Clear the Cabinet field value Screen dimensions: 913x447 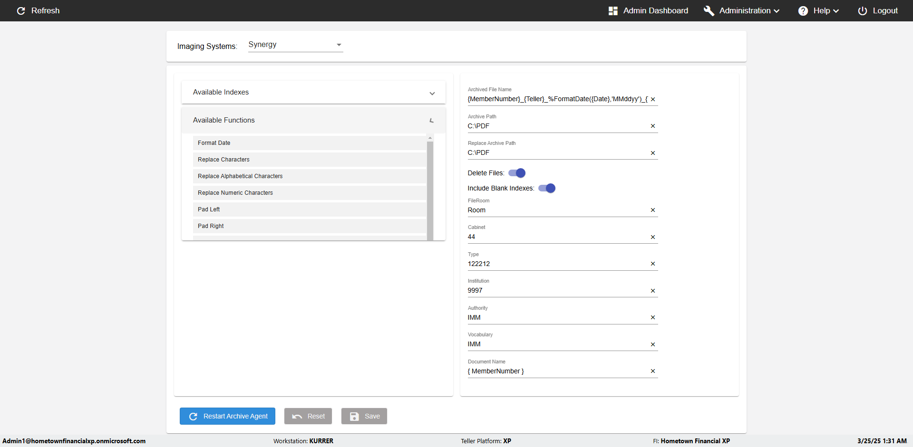click(x=653, y=237)
